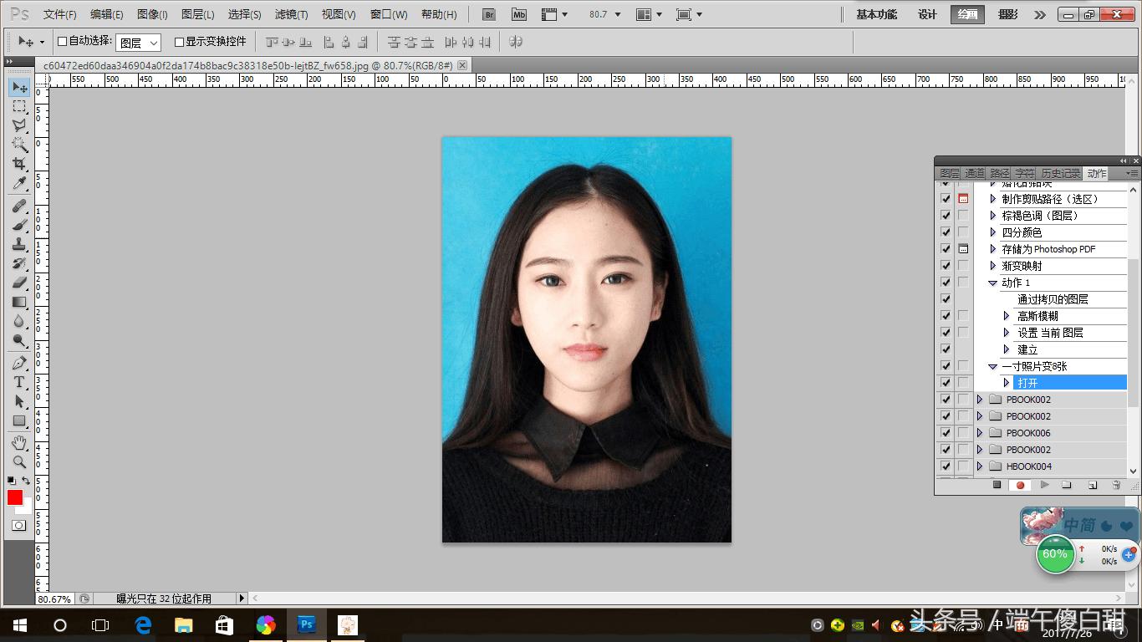Click the delete trash icon in Actions panel
The width and height of the screenshot is (1142, 642).
[1116, 485]
